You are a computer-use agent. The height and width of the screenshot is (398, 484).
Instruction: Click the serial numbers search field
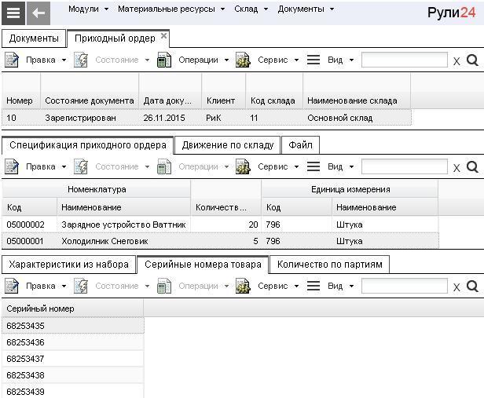(405, 286)
